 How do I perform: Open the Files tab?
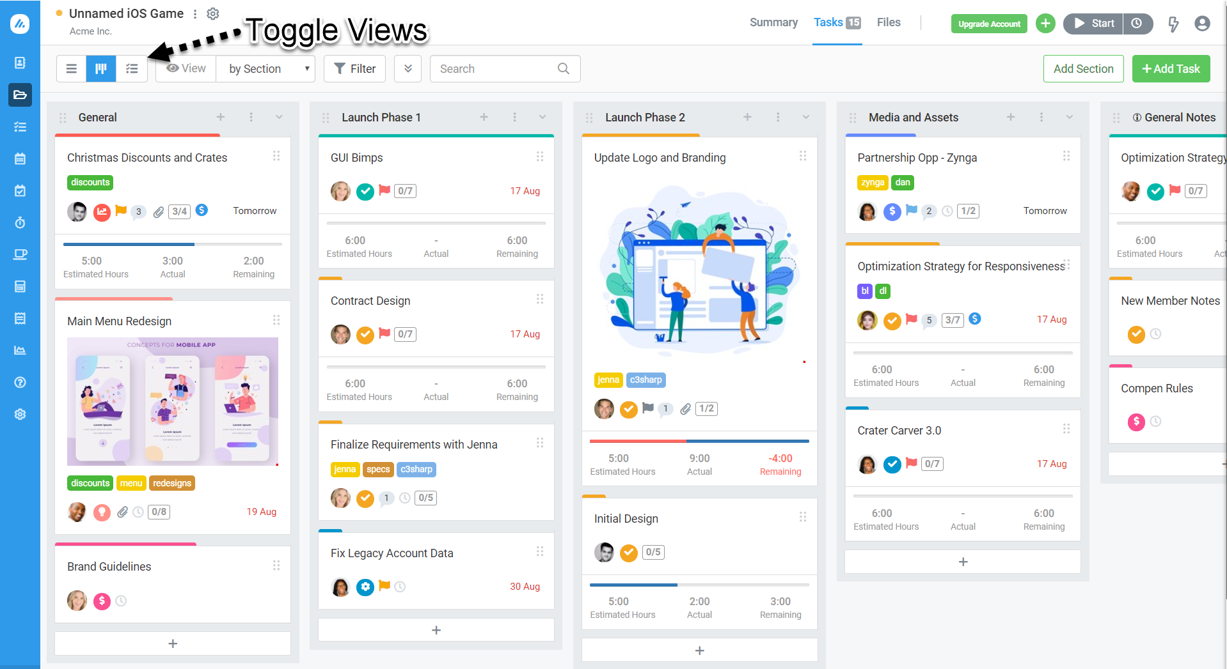click(x=888, y=22)
